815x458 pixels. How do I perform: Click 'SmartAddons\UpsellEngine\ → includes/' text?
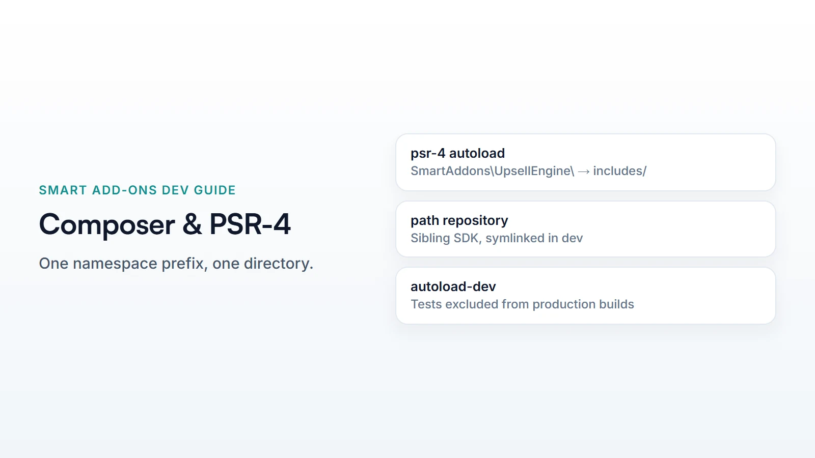(x=528, y=171)
